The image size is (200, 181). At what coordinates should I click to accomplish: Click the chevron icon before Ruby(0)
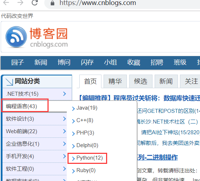tap(73, 171)
